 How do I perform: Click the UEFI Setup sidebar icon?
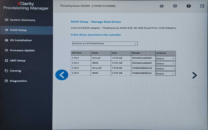6,61
